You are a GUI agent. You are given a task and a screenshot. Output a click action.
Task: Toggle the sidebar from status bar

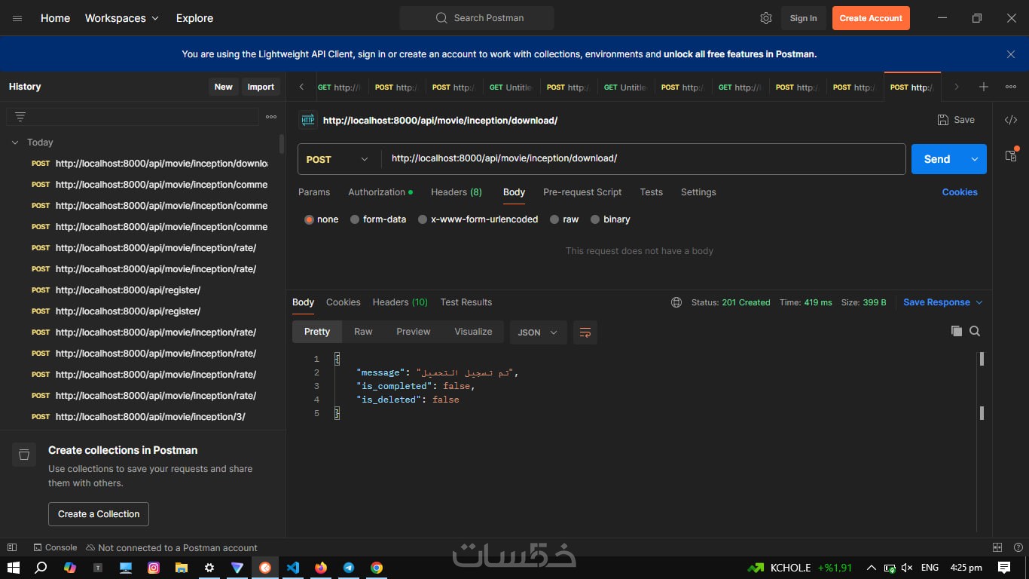pos(12,547)
